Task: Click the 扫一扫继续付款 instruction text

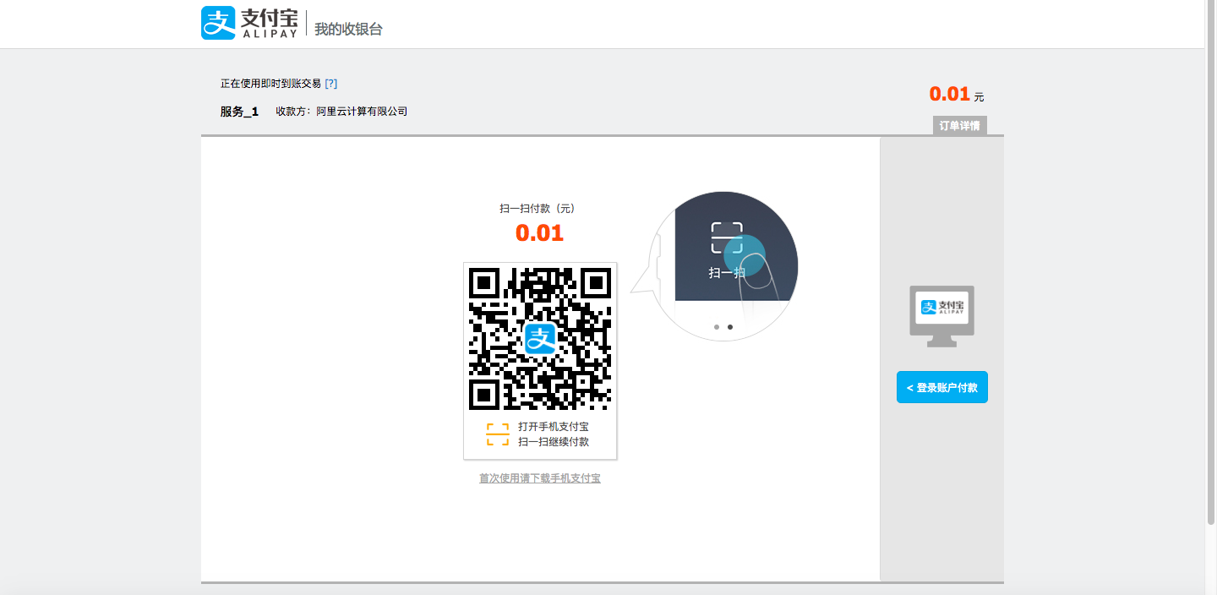Action: [x=554, y=442]
